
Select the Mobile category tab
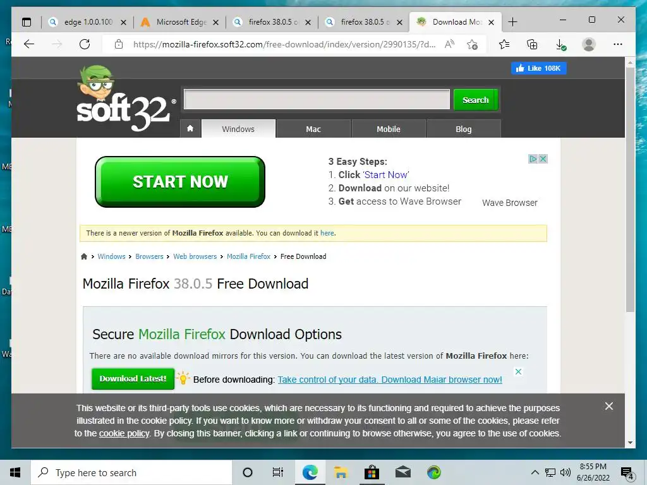click(389, 129)
